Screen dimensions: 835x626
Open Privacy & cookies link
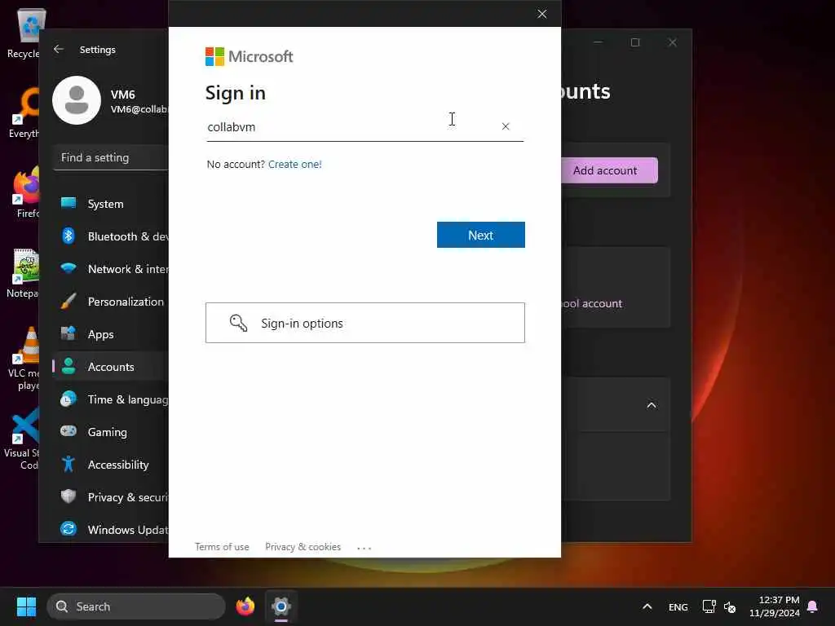coord(303,547)
